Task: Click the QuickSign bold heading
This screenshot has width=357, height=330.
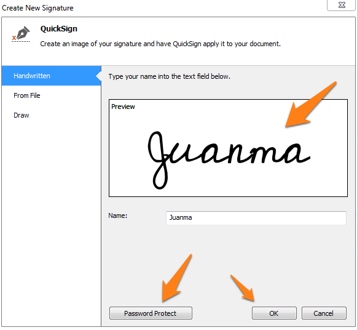Action: (59, 29)
